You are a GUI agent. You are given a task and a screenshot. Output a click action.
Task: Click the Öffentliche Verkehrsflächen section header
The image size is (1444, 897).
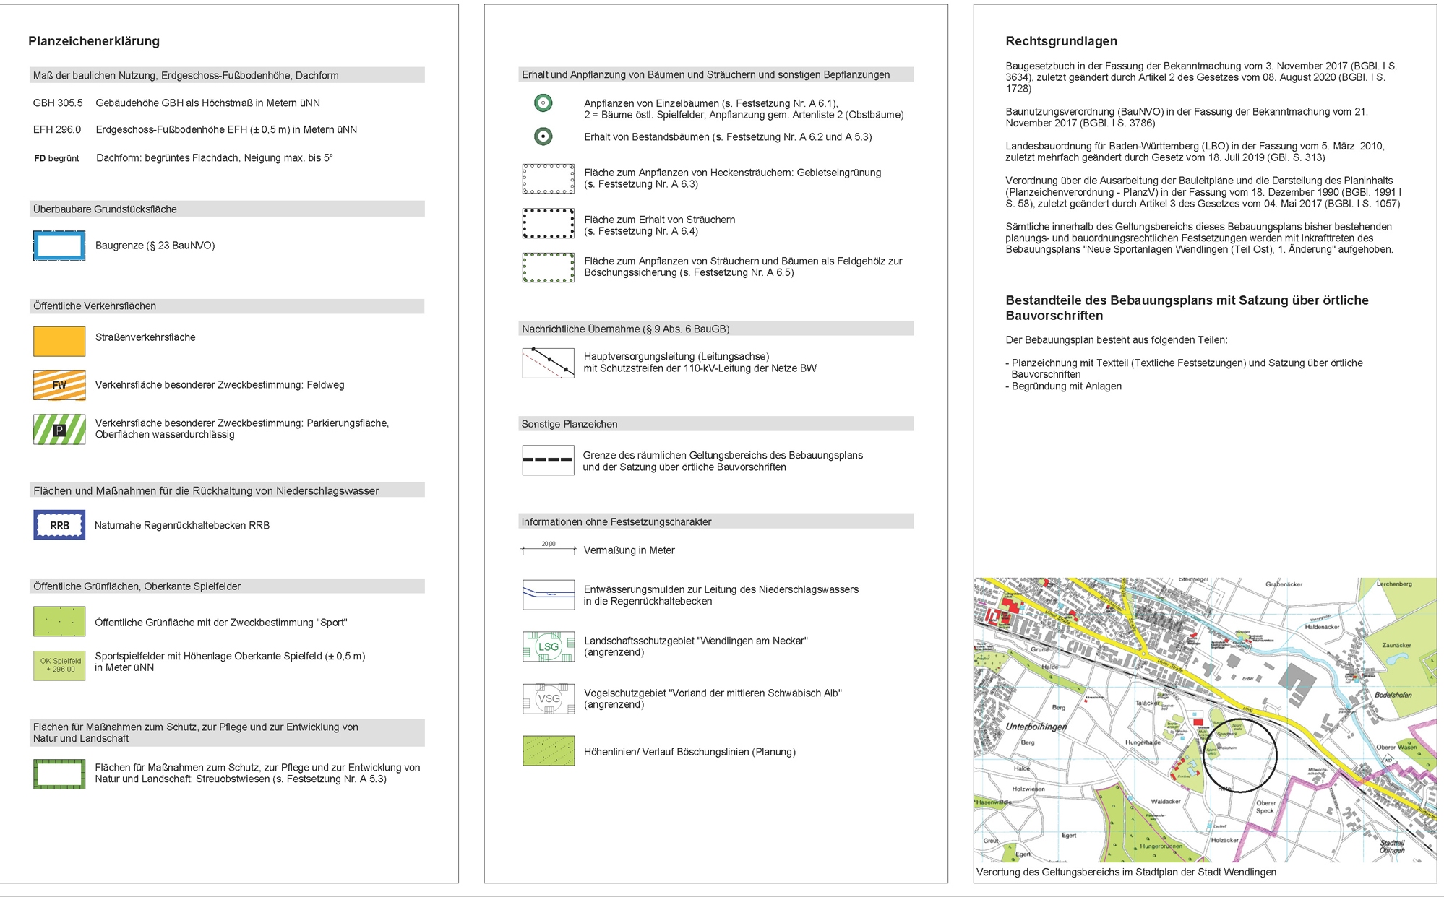pos(95,306)
